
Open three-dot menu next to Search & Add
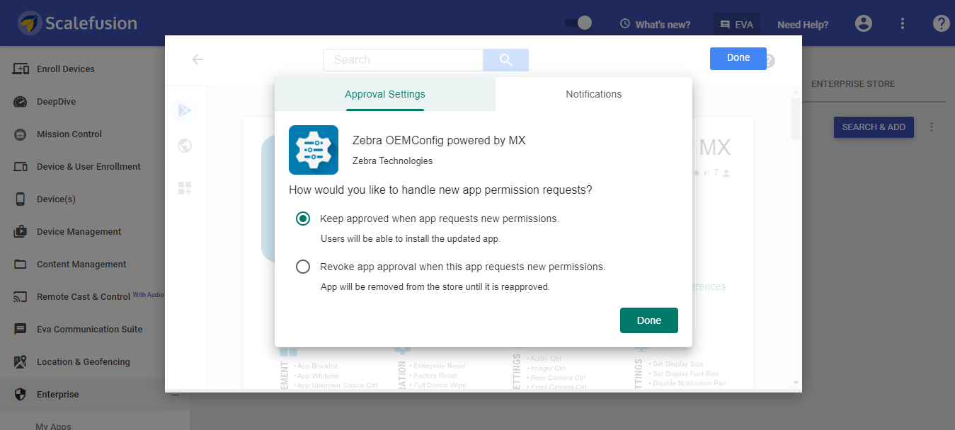[x=932, y=127]
